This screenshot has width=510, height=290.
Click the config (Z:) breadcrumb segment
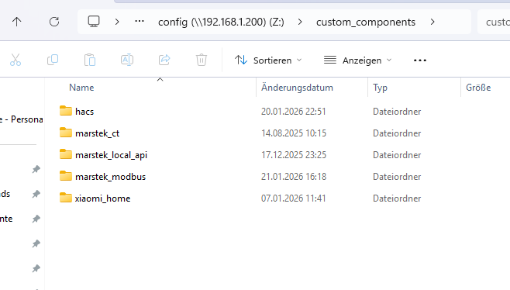coord(221,22)
